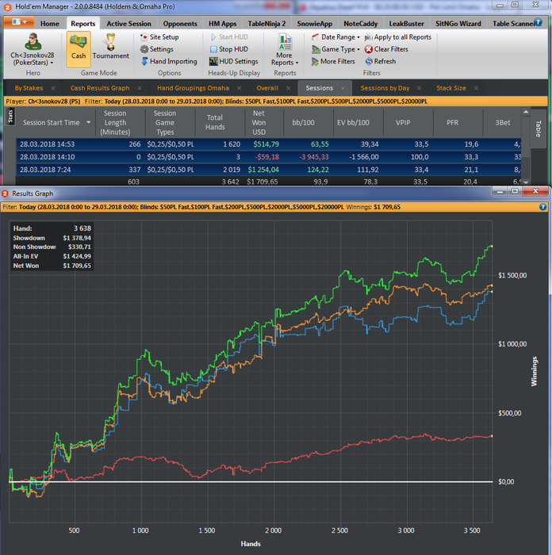
Task: Open More Filters
Action: [333, 61]
